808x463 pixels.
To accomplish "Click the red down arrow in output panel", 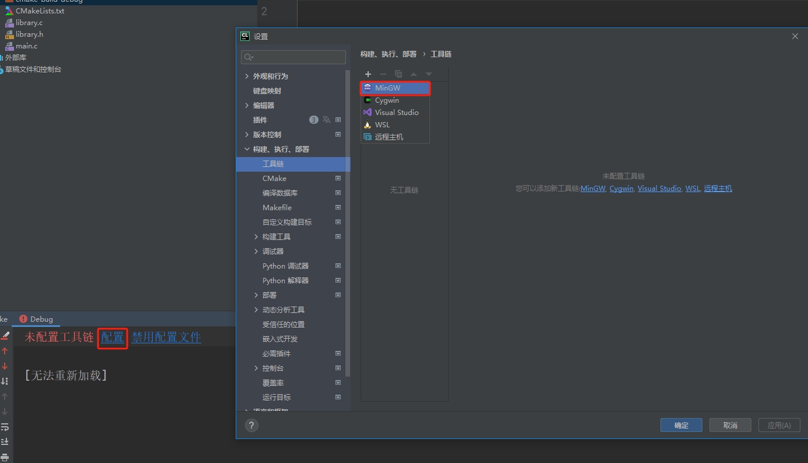I will click(5, 366).
